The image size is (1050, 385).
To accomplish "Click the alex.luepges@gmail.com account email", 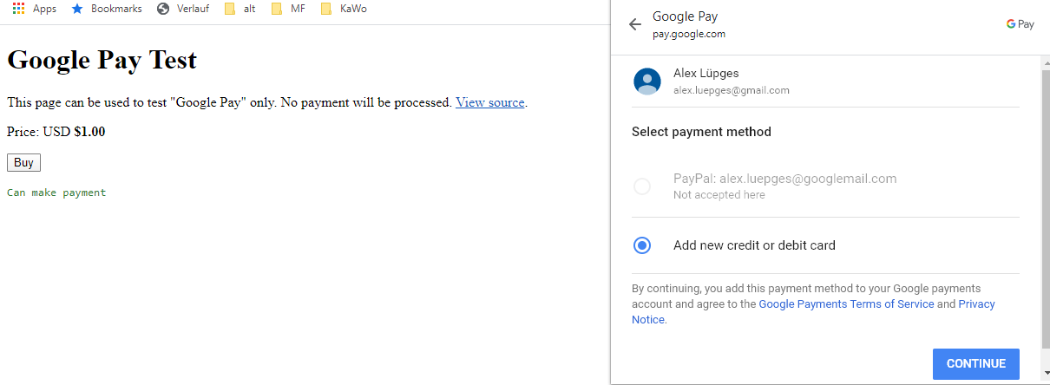I will pos(732,90).
